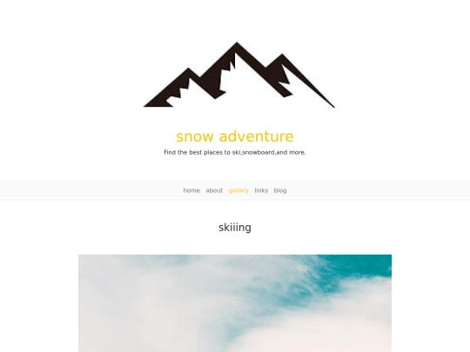This screenshot has width=470, height=352.
Task: Open the snow adventure site title
Action: [235, 136]
